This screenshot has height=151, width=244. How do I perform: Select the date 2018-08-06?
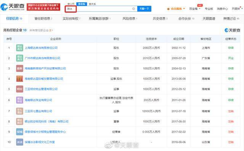click(179, 142)
